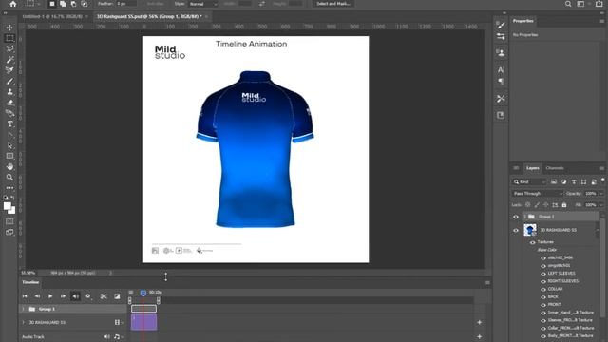
Task: Step to previous frame
Action: pyautogui.click(x=38, y=296)
